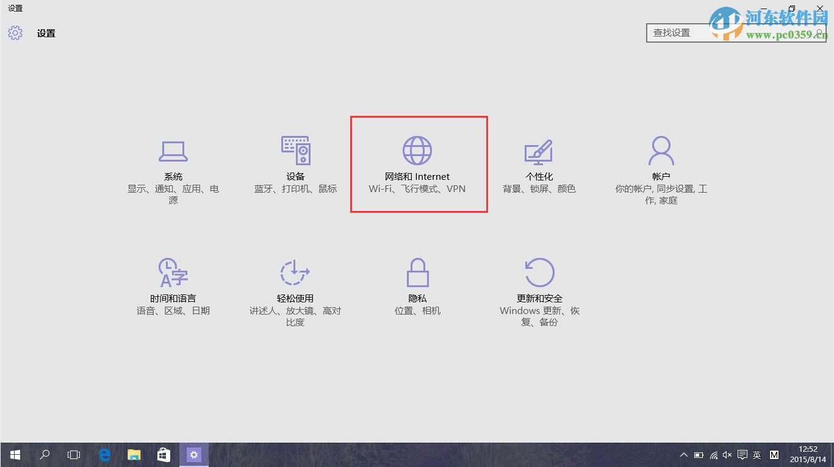Image resolution: width=834 pixels, height=467 pixels.
Task: Click the Settings gear icon in the titlebar
Action: point(15,33)
